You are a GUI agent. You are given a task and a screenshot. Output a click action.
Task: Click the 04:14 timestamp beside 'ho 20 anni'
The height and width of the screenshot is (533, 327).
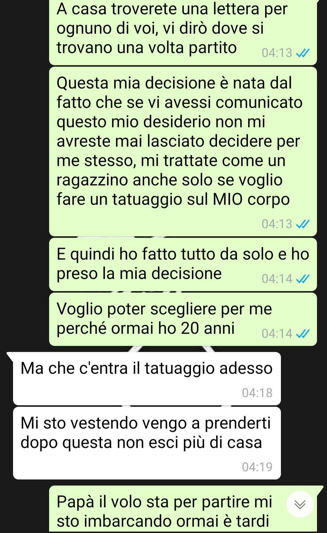277,334
